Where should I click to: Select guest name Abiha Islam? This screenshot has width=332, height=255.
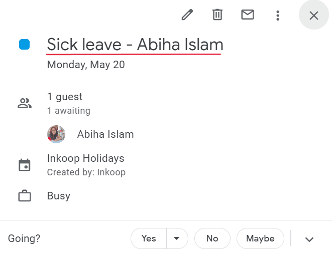105,134
